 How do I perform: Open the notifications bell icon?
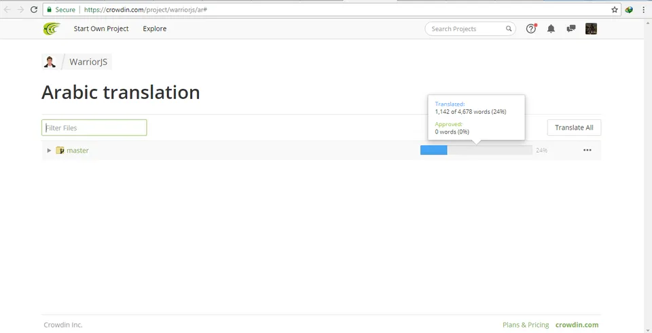coord(551,28)
